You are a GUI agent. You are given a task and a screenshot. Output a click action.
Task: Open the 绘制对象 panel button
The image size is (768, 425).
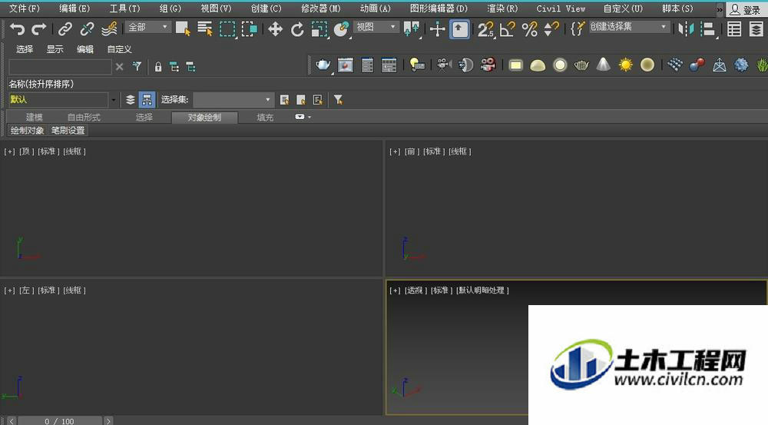28,131
